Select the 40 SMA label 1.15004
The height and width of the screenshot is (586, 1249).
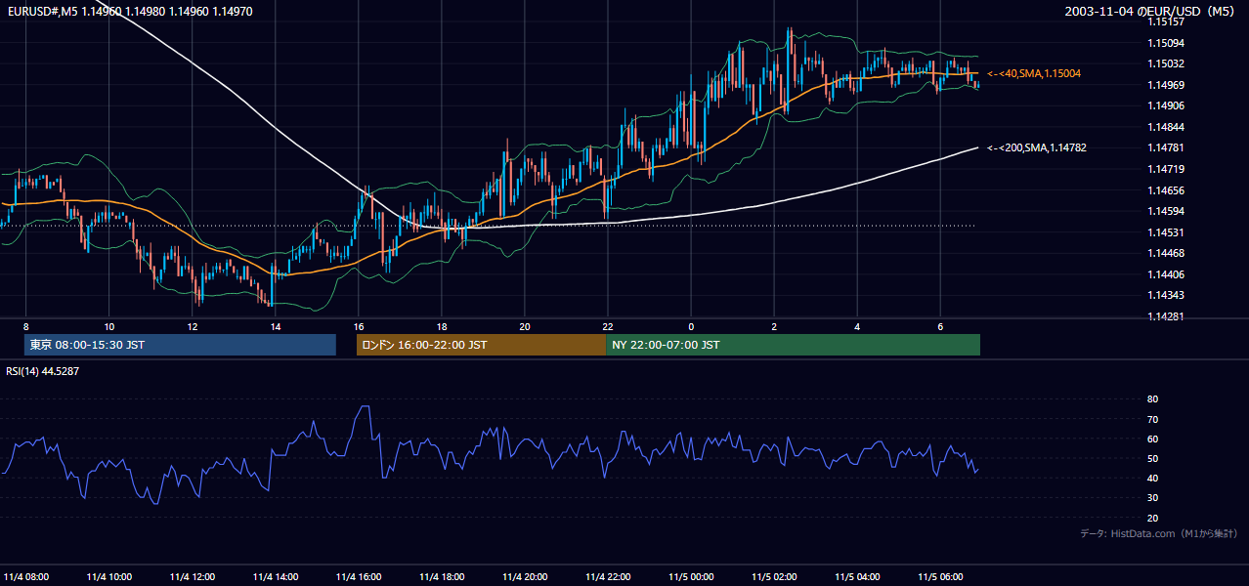pos(1034,73)
